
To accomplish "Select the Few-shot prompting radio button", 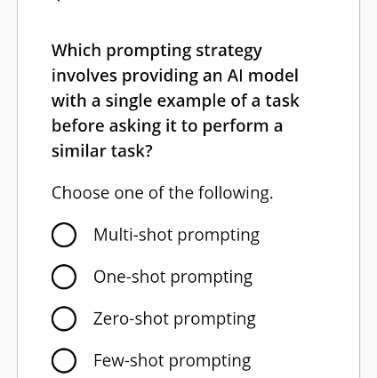I will [64, 360].
